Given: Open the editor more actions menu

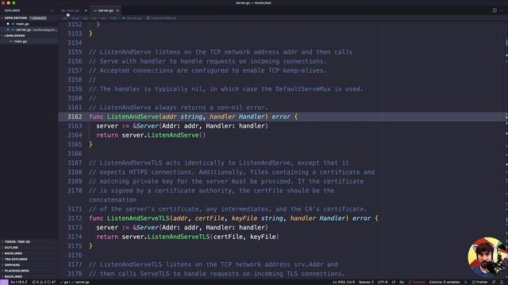Looking at the screenshot, I should (502, 10).
